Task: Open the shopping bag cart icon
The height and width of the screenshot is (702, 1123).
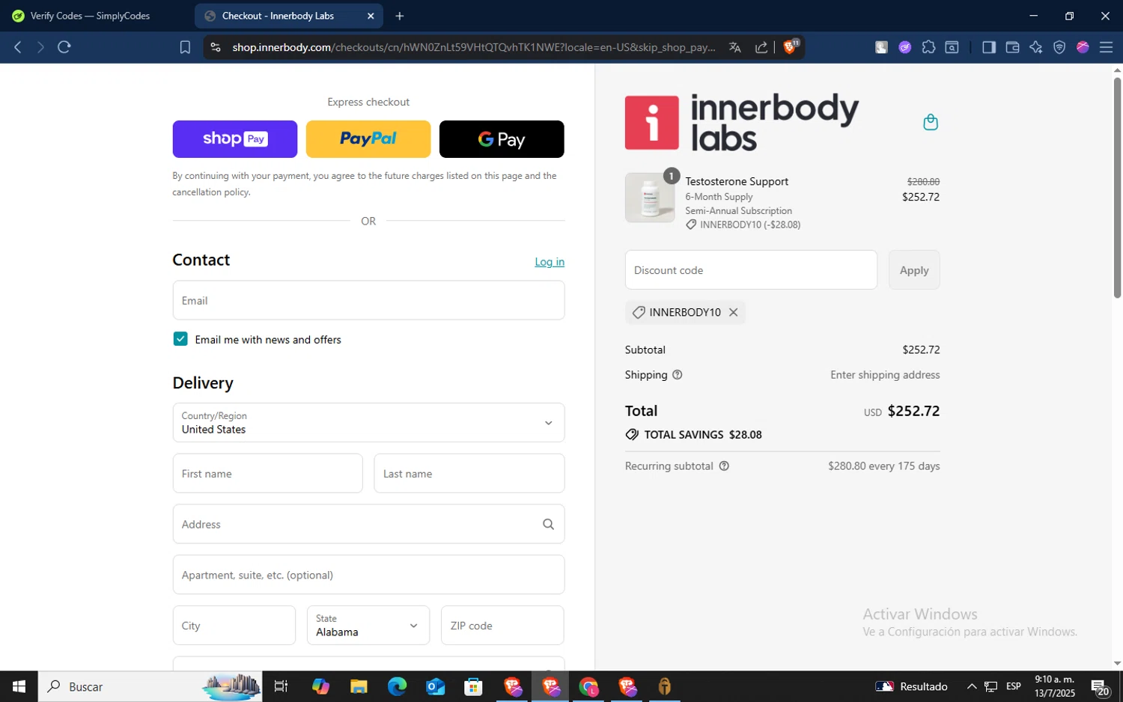Action: (931, 122)
